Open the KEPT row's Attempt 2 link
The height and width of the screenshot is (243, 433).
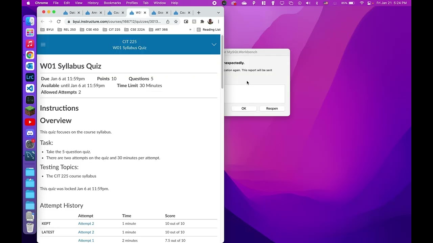[x=86, y=224]
